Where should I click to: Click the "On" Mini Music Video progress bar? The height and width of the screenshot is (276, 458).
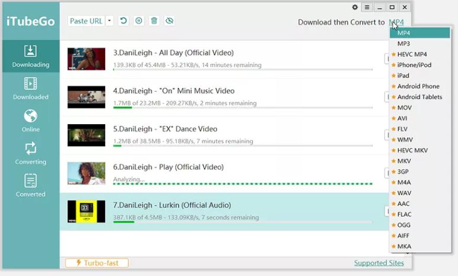pos(243,108)
